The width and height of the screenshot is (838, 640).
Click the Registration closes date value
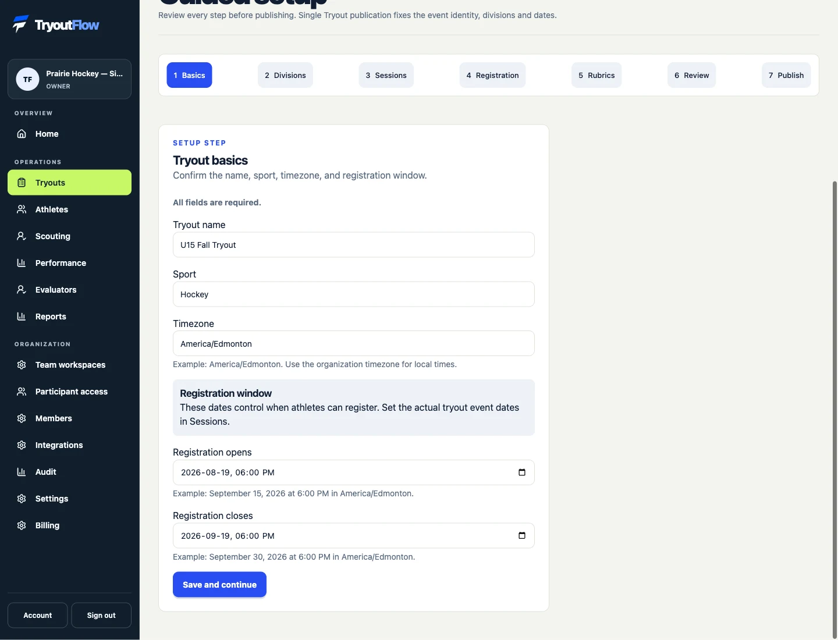[228, 536]
